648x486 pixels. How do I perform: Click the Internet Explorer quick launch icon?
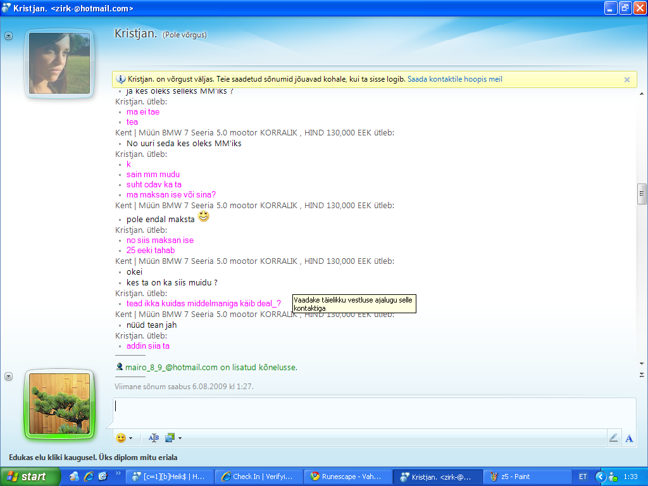[x=89, y=477]
